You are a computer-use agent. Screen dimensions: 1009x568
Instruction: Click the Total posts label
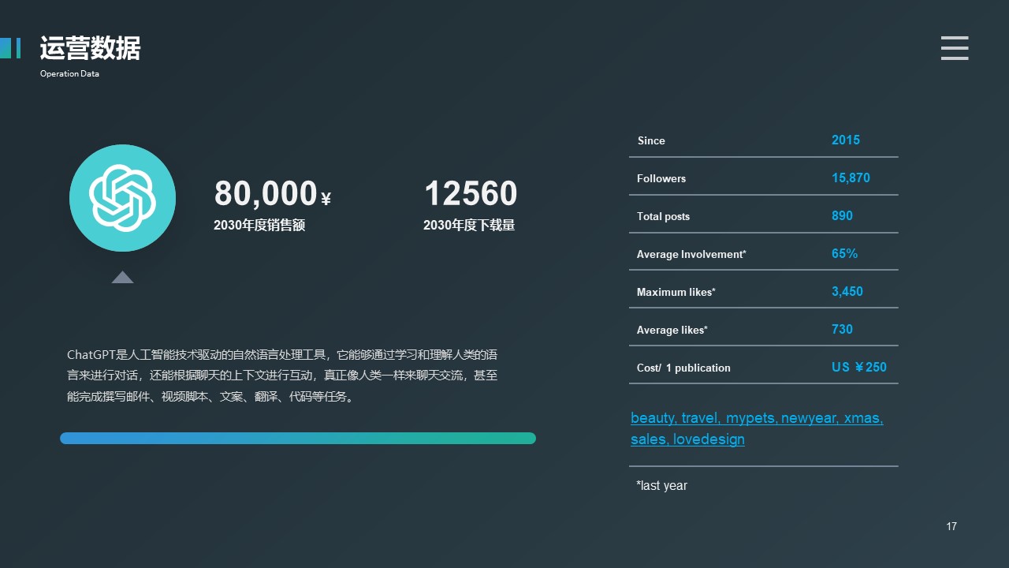[x=663, y=216]
